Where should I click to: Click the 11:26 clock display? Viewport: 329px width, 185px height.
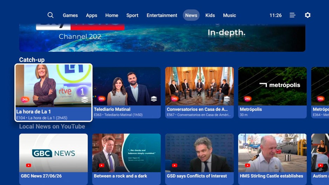275,15
